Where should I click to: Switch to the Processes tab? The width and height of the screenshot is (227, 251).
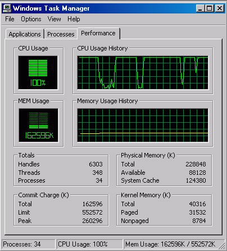pyautogui.click(x=61, y=34)
